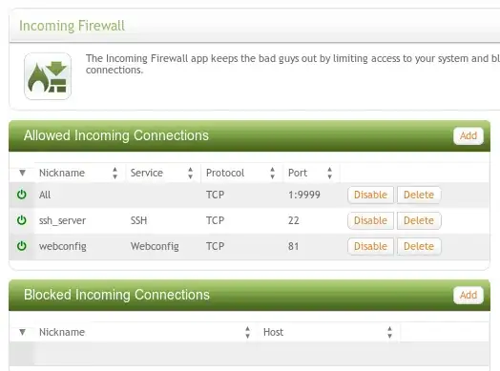This screenshot has width=500, height=371.
Task: Click the port value '81'
Action: coord(293,246)
